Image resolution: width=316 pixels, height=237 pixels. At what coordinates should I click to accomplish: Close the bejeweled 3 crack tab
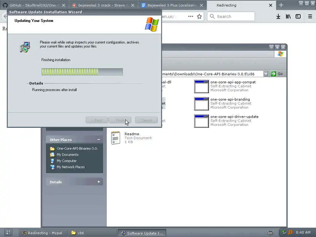pos(133,5)
